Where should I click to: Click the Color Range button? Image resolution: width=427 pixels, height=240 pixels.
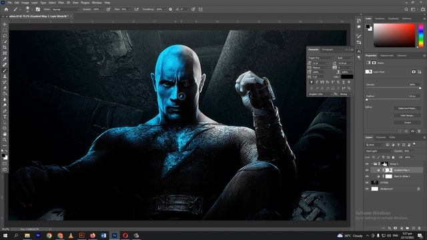click(x=407, y=115)
